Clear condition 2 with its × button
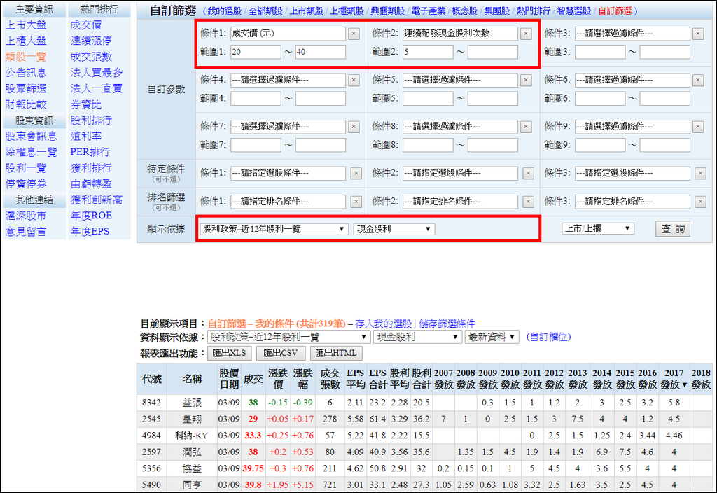The image size is (717, 493). pyautogui.click(x=526, y=34)
